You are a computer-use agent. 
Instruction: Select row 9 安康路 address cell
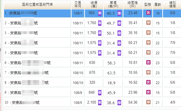click(37, 93)
